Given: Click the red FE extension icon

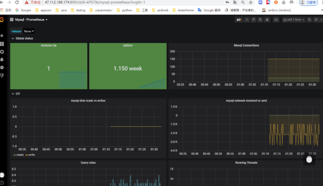Looking at the screenshot, I should click(268, 2).
